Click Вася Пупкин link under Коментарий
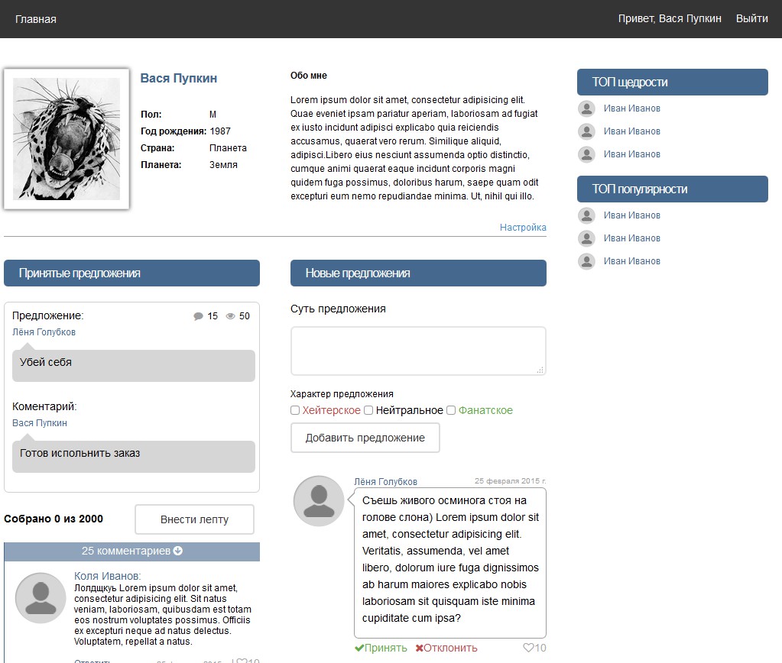Image resolution: width=782 pixels, height=663 pixels. coord(40,422)
